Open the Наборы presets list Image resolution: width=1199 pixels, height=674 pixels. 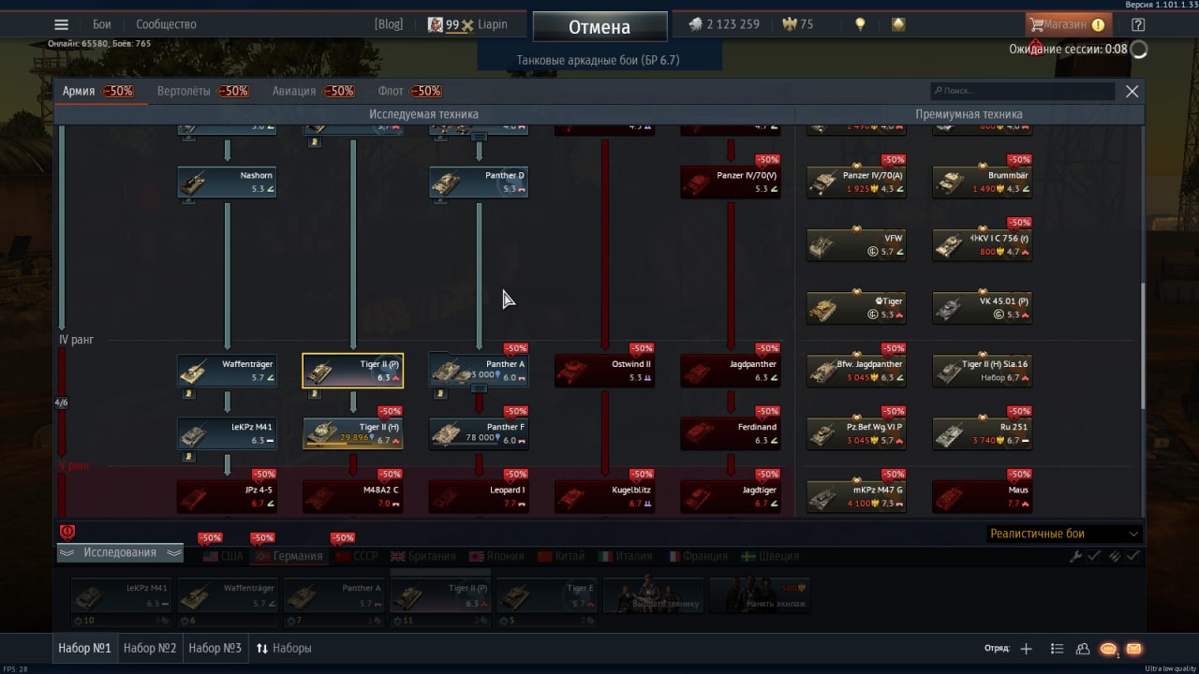point(284,648)
